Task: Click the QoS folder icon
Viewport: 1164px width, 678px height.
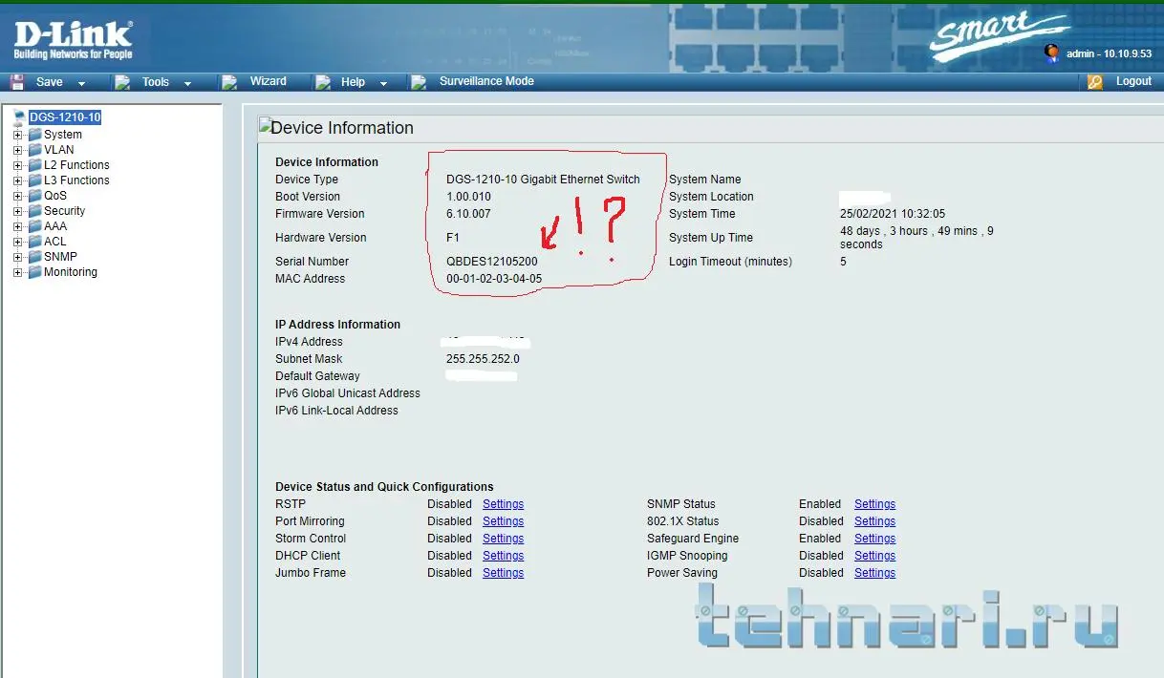Action: coord(34,196)
